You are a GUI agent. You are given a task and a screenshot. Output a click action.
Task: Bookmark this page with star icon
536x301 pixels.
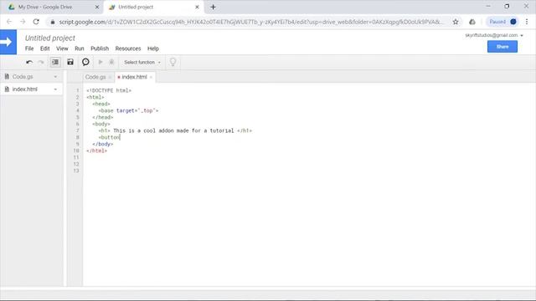click(456, 22)
